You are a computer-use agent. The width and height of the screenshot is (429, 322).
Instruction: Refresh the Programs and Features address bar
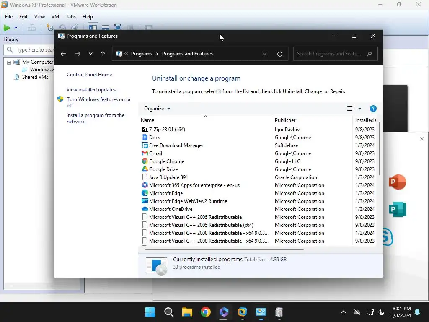(x=279, y=54)
